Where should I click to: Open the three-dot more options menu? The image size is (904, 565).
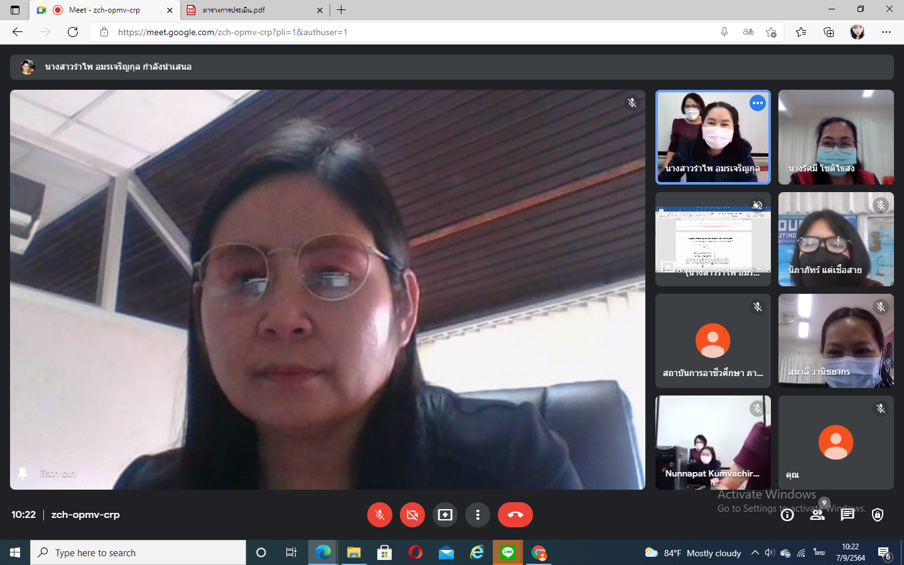(x=478, y=515)
